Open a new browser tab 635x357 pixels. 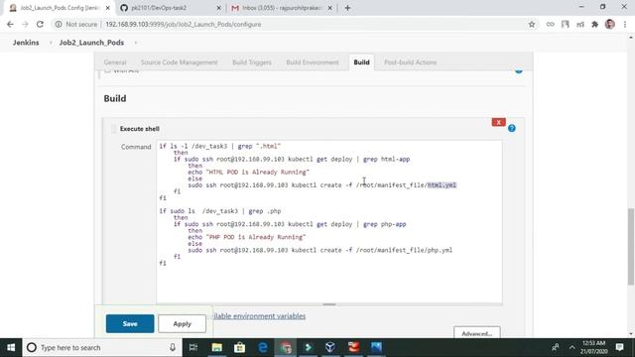pos(347,8)
